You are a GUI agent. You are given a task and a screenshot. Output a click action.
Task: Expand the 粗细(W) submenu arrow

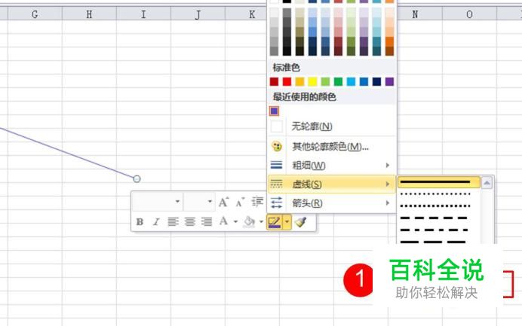pyautogui.click(x=388, y=165)
